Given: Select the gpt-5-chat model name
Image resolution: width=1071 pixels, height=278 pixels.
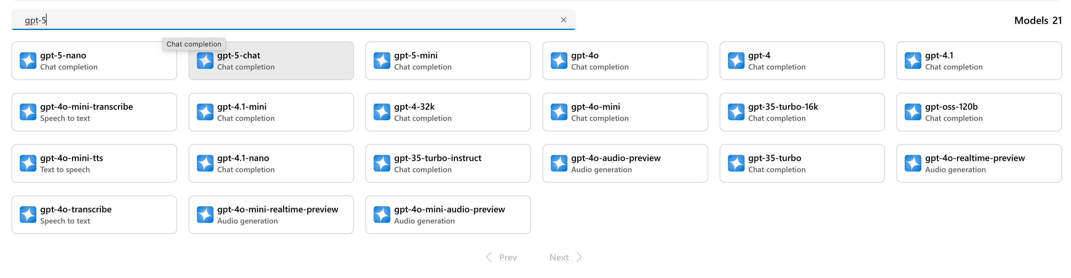Looking at the screenshot, I should 239,56.
